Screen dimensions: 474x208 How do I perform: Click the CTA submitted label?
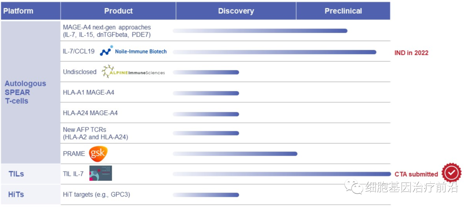(x=416, y=174)
